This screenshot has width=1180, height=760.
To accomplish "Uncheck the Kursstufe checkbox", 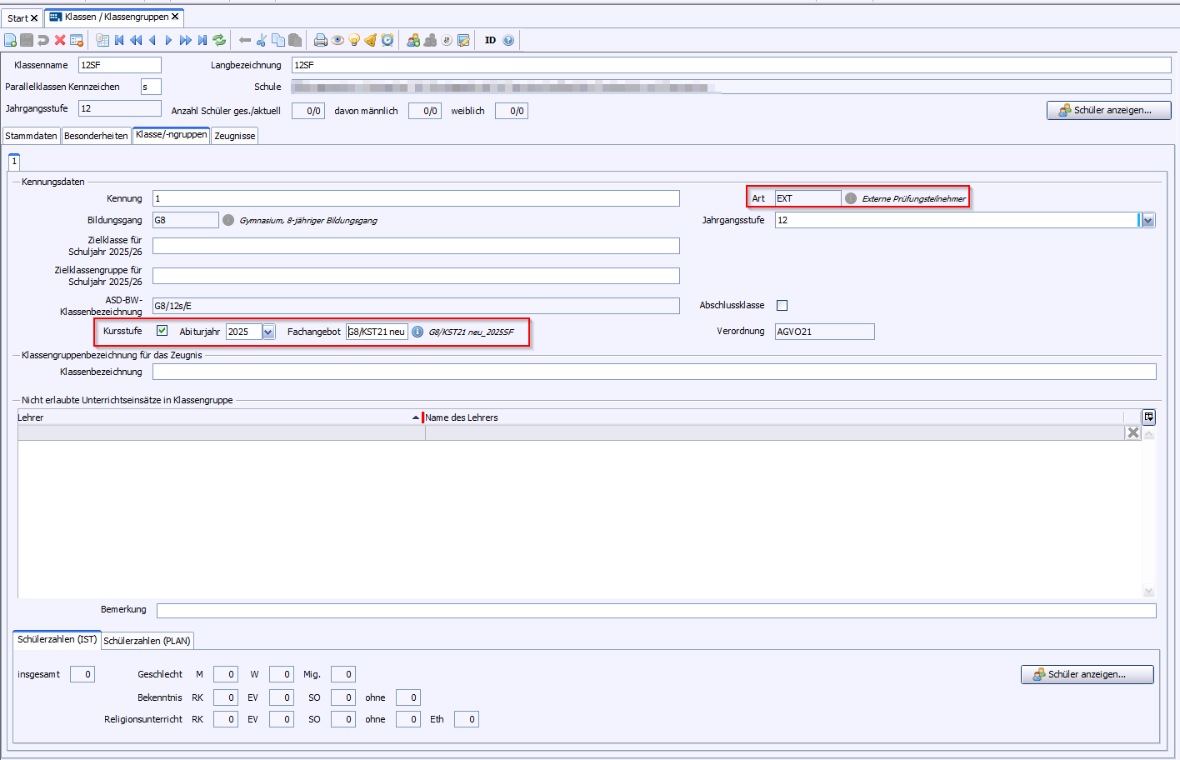I will 162,331.
